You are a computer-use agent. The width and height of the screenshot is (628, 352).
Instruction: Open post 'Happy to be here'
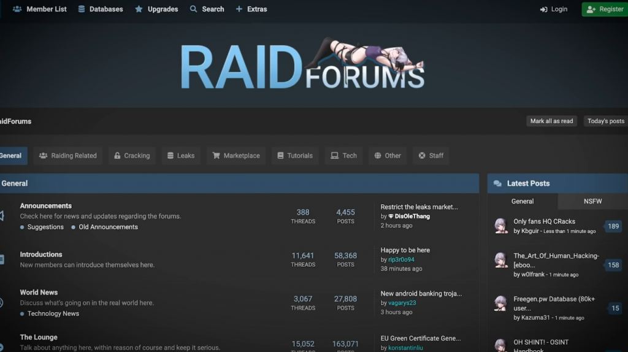coord(405,250)
